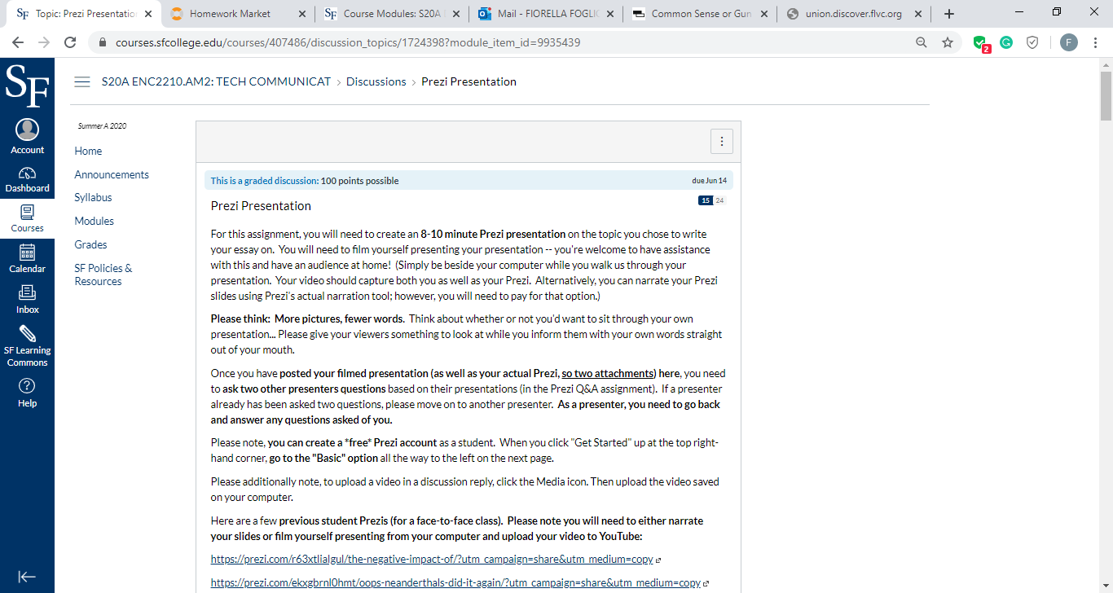Screen dimensions: 1113x593
Task: Click the scrollbar up arrow
Action: click(1106, 64)
